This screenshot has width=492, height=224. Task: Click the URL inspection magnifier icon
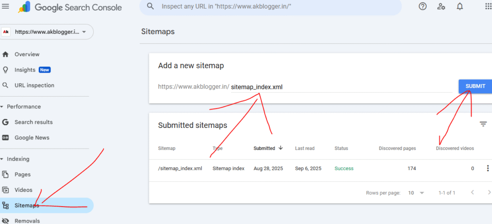click(5, 86)
